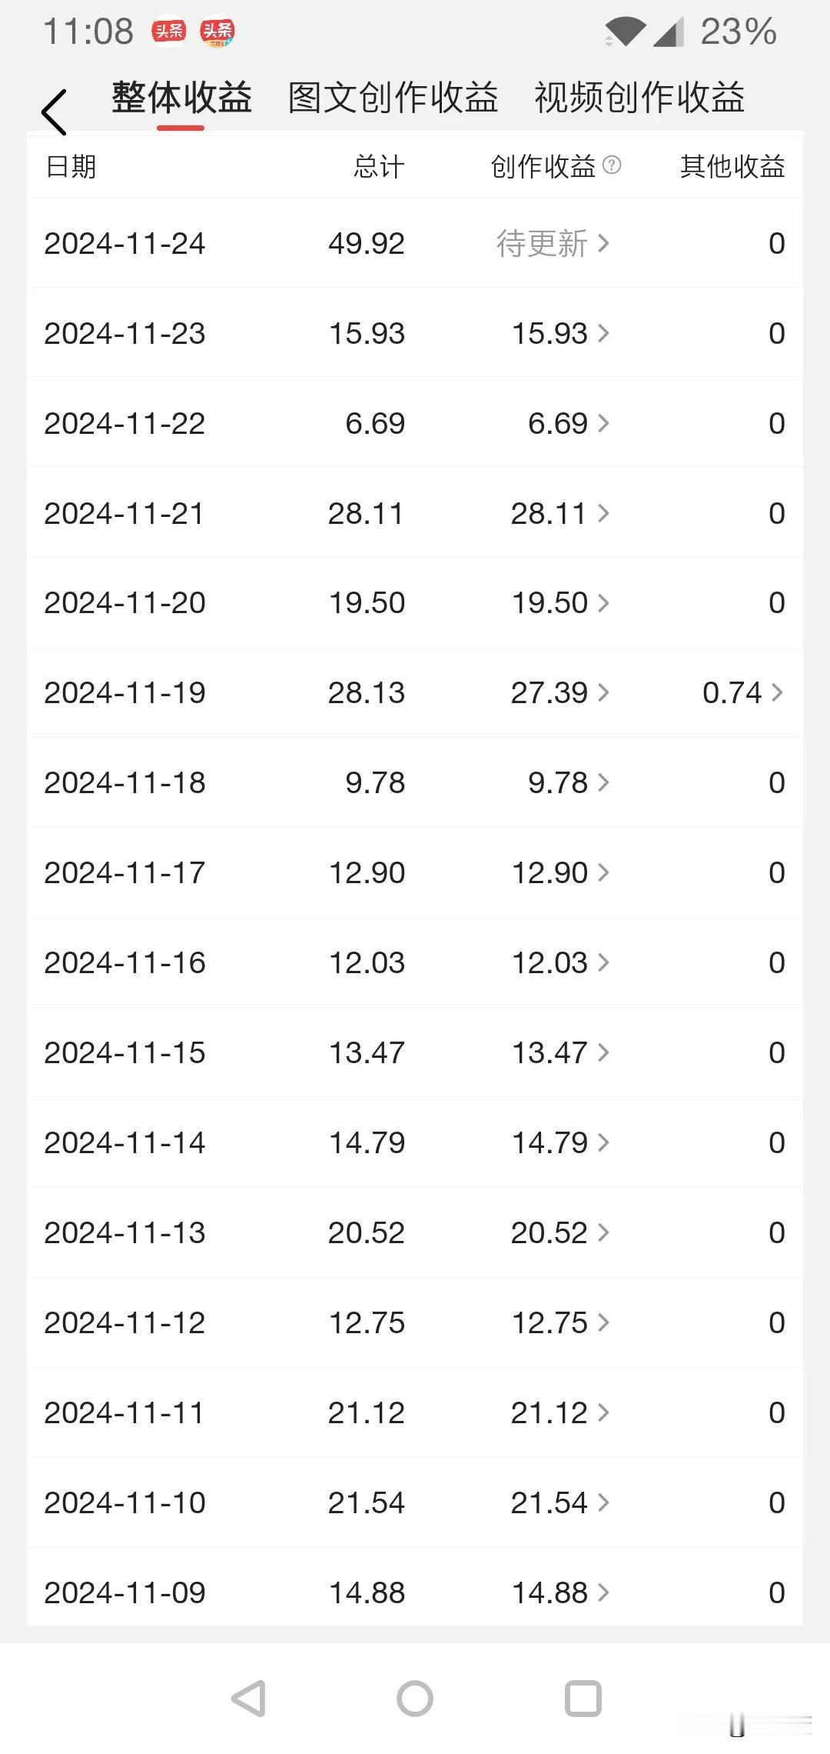Tap the second 头条 status bar icon
Screen dimensions: 830x1754
(x=217, y=32)
